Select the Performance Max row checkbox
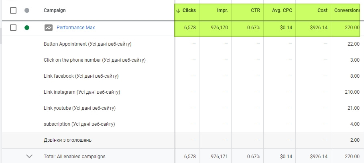The width and height of the screenshot is (364, 163). pos(13,28)
